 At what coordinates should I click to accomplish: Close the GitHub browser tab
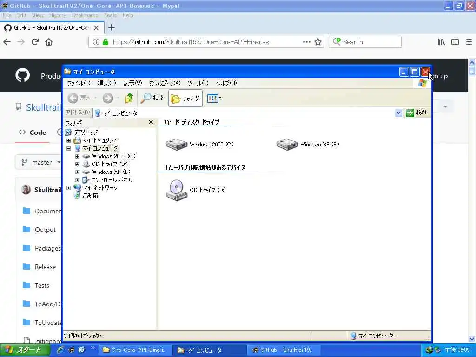tap(96, 28)
